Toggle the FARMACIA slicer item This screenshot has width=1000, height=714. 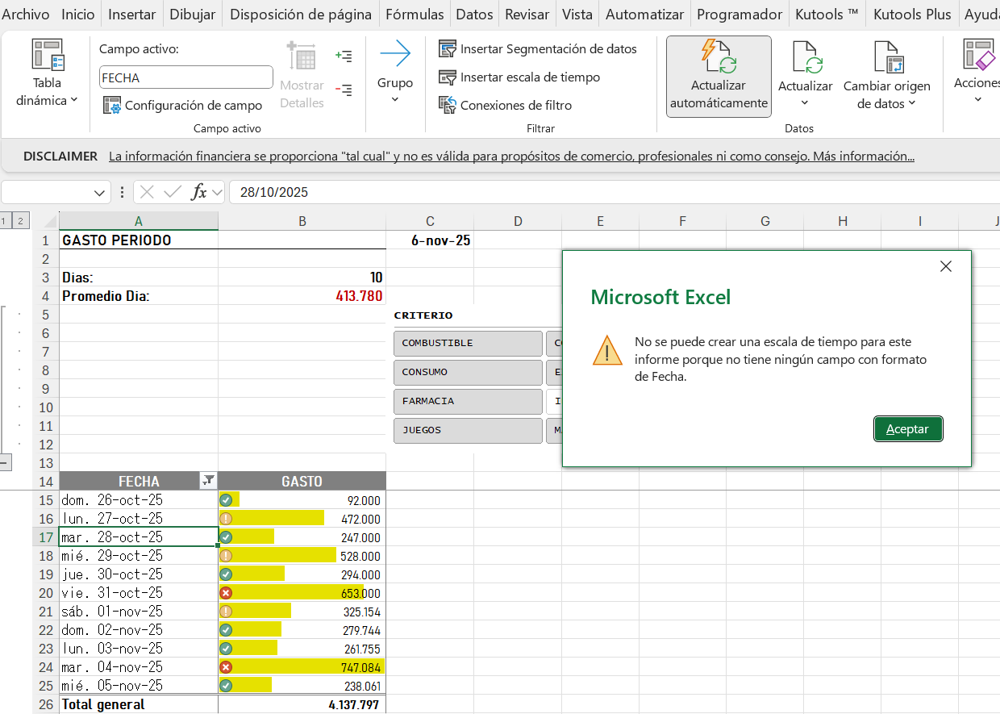tap(468, 401)
